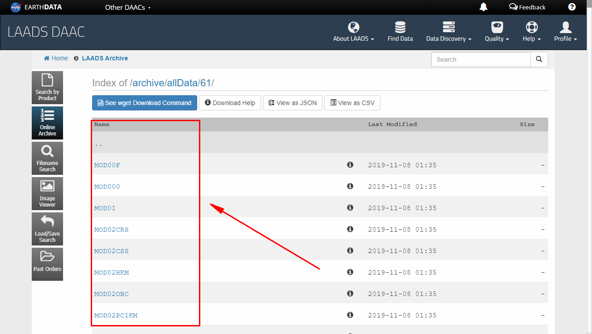Click info icon for MOD000 row
Screen dimensions: 592x334
click(x=350, y=186)
